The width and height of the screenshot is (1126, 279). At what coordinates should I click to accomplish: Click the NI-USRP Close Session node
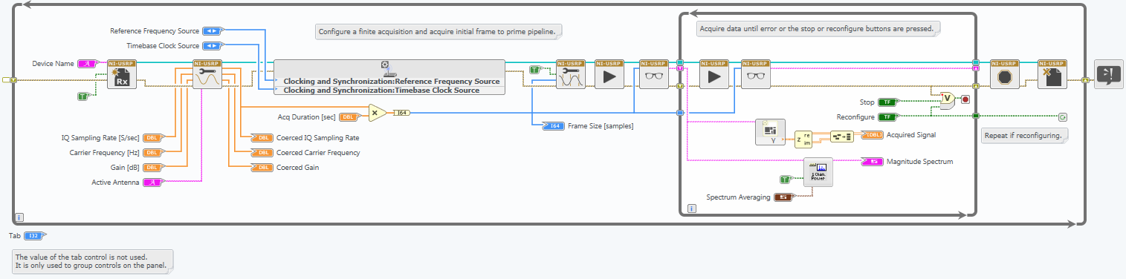pyautogui.click(x=1052, y=74)
